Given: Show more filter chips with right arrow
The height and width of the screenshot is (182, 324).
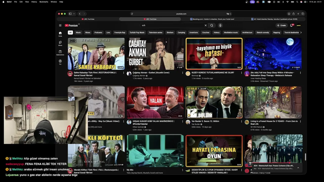Looking at the screenshot, I should pos(301,32).
